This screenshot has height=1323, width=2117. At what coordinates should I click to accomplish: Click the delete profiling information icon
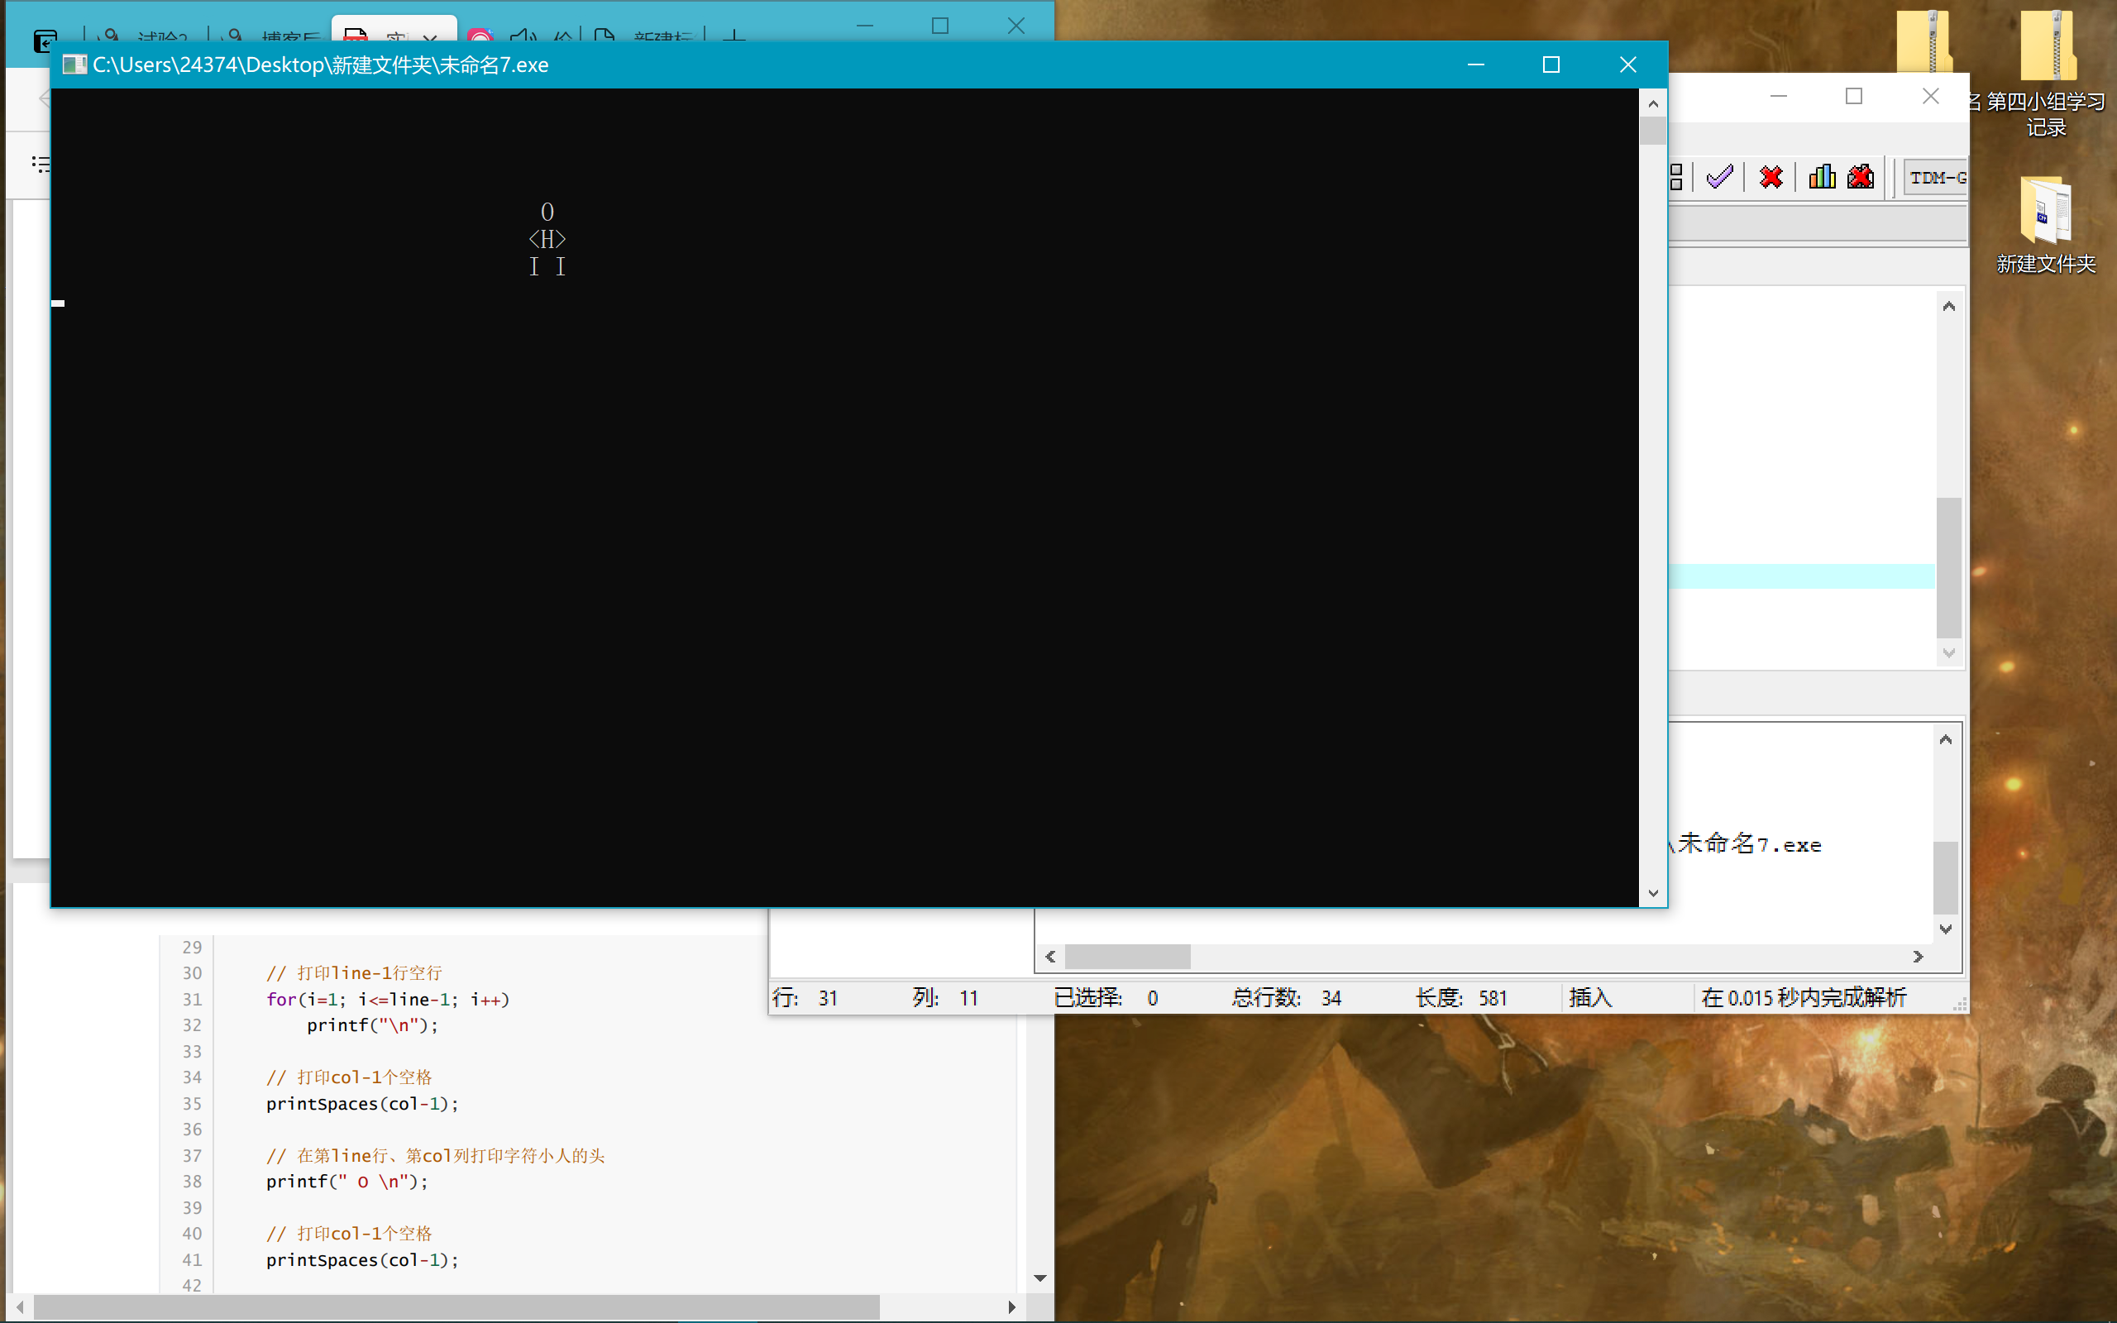coord(1861,177)
